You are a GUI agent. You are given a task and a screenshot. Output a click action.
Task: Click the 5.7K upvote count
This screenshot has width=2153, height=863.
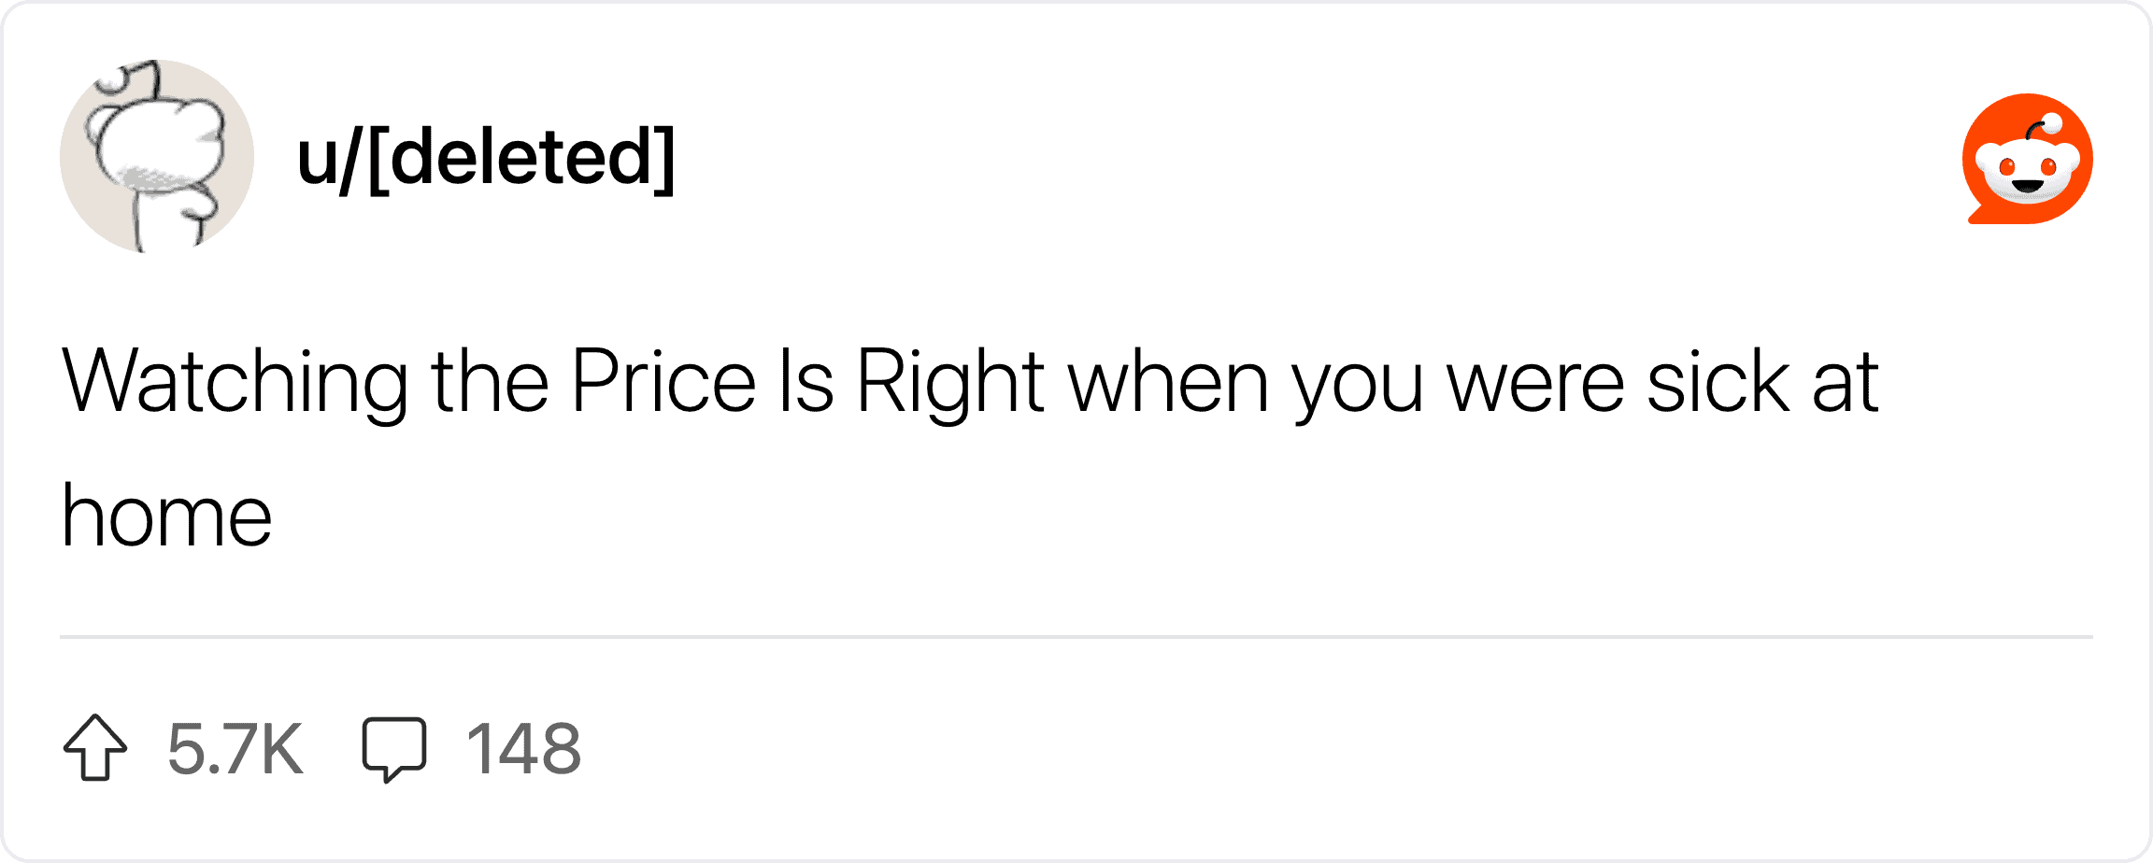click(x=235, y=749)
